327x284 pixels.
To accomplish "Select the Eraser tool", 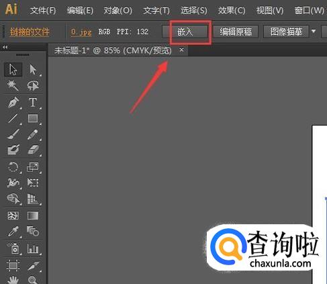I will tap(33, 150).
